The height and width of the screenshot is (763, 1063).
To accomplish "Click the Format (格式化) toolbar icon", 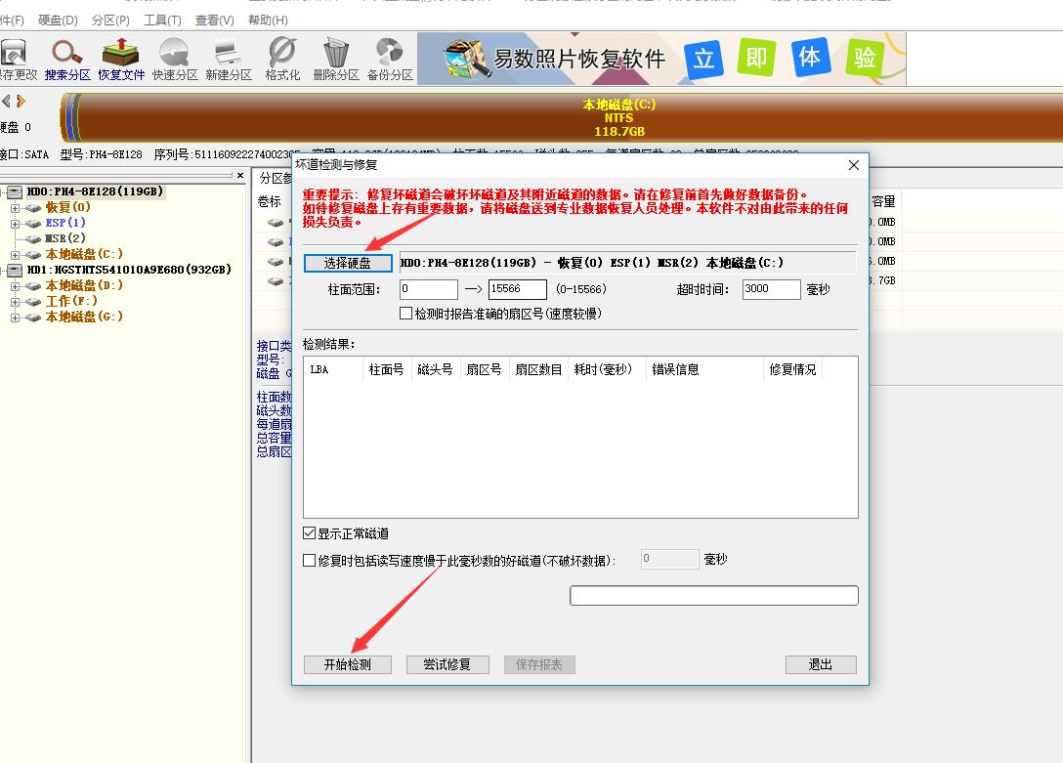I will point(282,59).
